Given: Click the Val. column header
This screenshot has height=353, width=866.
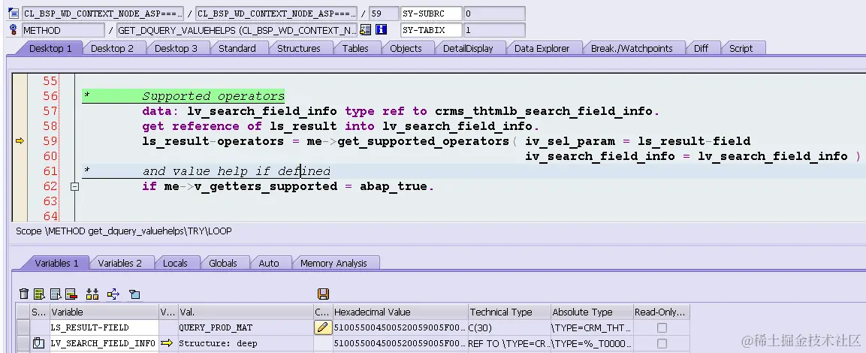Looking at the screenshot, I should click(x=245, y=312).
